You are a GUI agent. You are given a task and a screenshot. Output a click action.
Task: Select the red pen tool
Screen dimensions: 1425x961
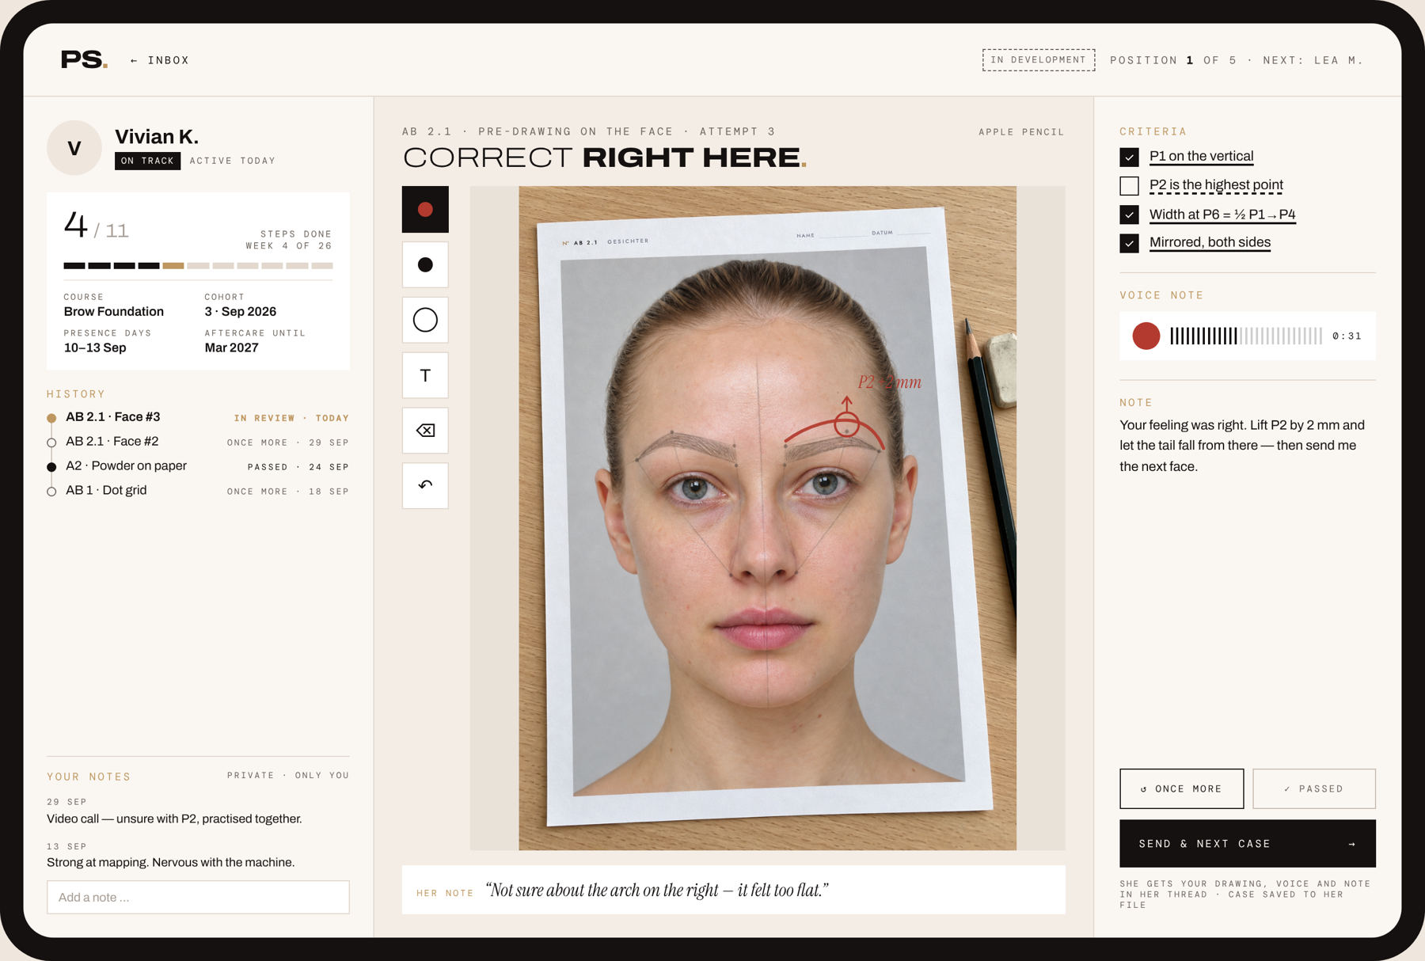[x=425, y=209]
